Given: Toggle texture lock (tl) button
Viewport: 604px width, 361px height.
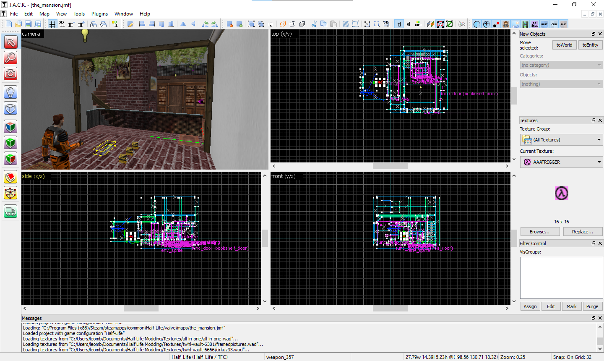Looking at the screenshot, I should click(x=399, y=24).
